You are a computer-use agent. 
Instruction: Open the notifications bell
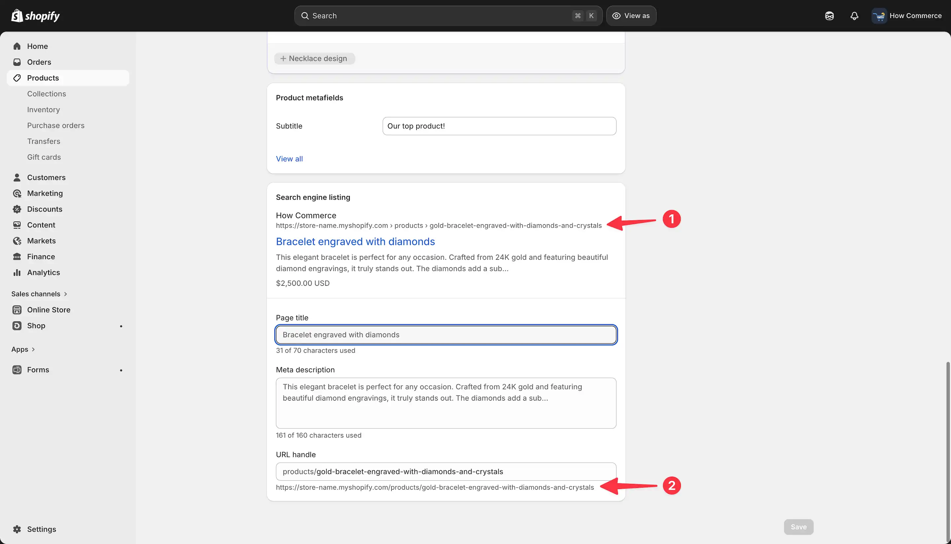click(854, 16)
